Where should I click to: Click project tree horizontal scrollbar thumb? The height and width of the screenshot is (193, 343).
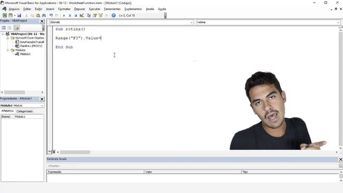(14, 92)
